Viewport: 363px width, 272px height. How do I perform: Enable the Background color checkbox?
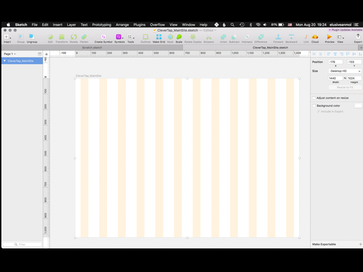pyautogui.click(x=314, y=106)
